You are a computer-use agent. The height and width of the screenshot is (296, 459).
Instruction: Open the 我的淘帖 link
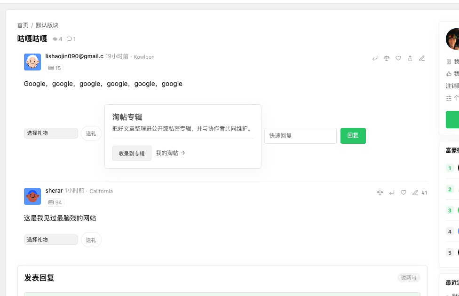170,153
